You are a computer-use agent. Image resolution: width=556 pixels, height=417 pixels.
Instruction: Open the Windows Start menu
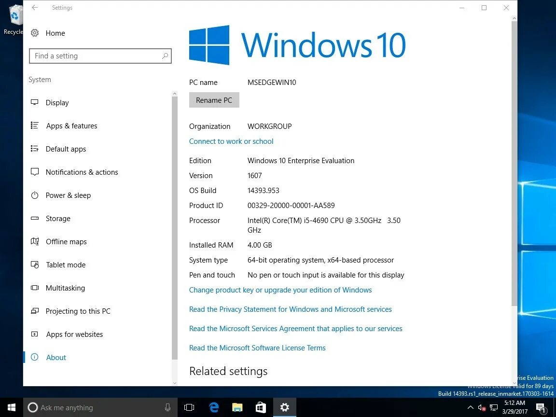(x=12, y=407)
